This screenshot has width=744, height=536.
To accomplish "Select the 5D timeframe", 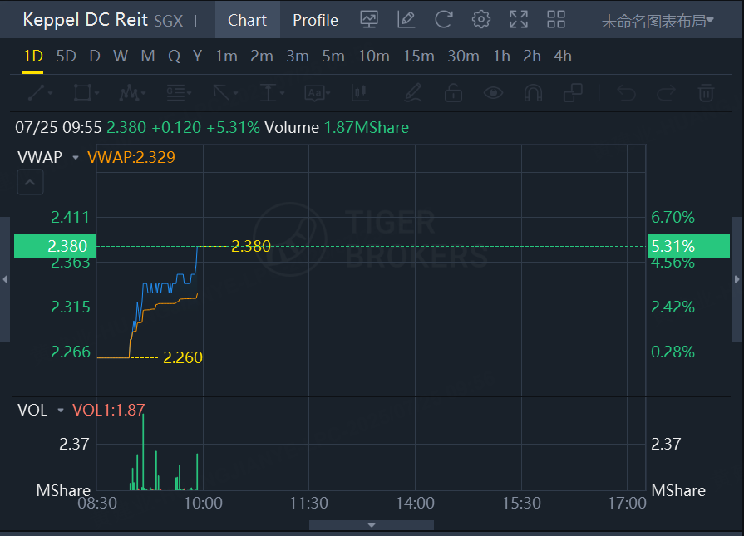I will pos(66,57).
